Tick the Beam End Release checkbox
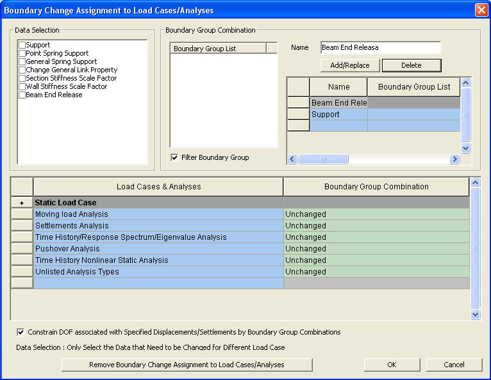Screen dimensions: 491x380 pyautogui.click(x=22, y=95)
